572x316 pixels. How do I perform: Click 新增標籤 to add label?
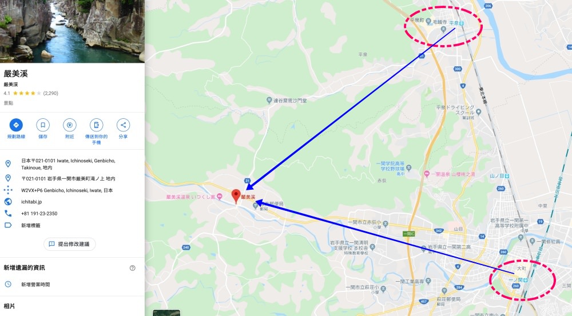point(31,226)
